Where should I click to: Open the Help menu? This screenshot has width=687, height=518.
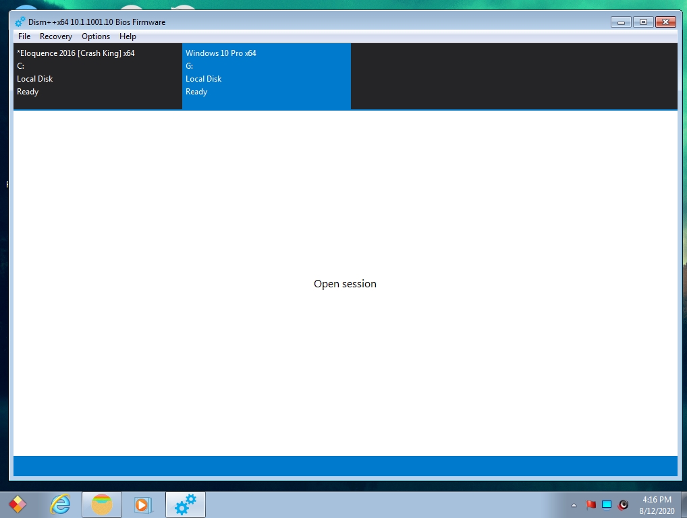coord(128,36)
